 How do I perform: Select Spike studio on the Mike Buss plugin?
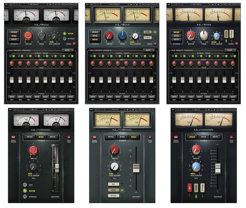point(14,32)
